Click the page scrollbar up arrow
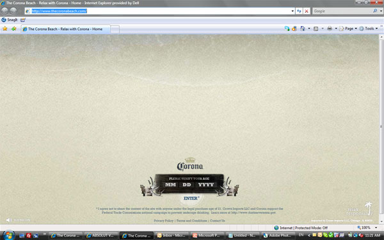Screen dimensions: 384x240 coord(381,38)
